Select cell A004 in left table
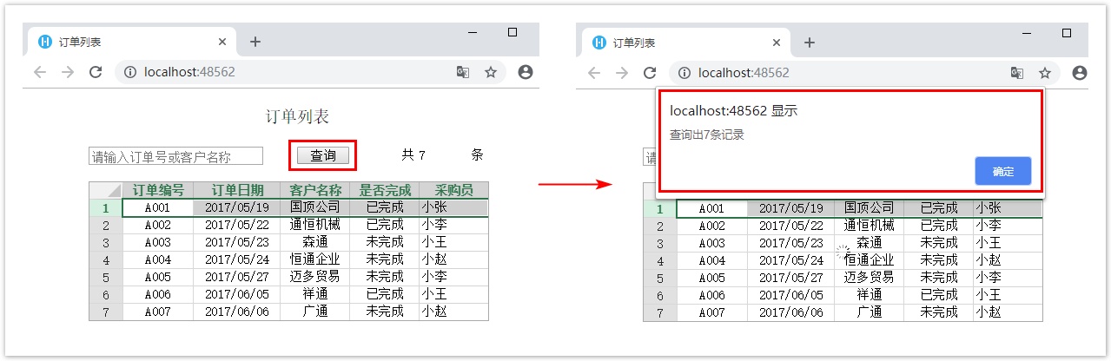Screen dimensions: 1111x361 coord(158,259)
